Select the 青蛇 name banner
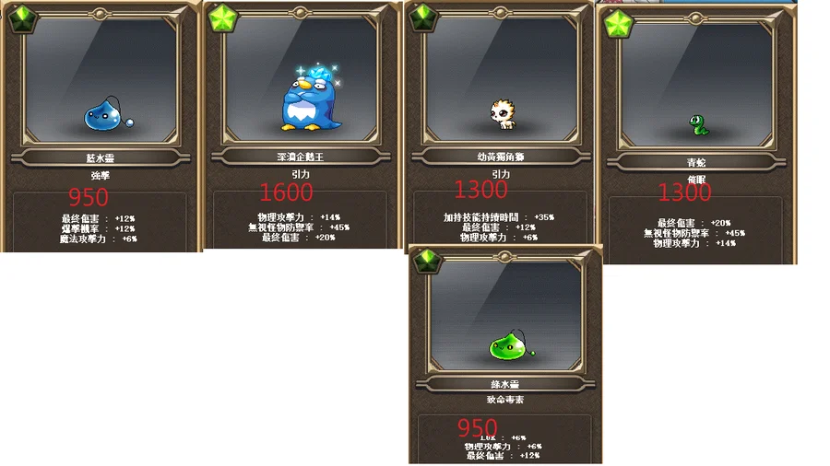This screenshot has height=466, width=830. [x=696, y=162]
